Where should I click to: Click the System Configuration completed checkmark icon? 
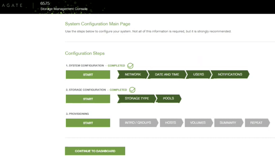pos(130,66)
